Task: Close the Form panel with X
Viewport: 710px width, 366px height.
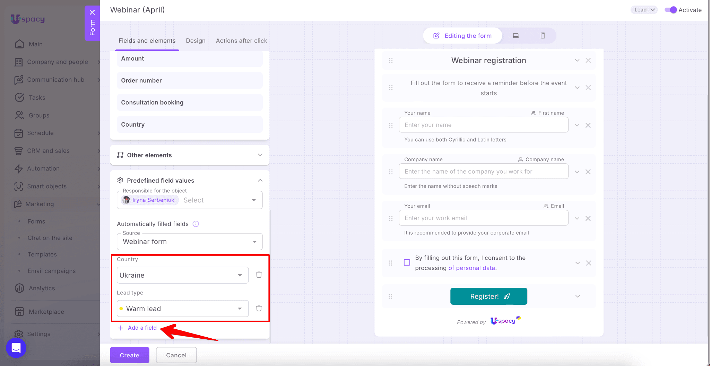Action: 92,12
